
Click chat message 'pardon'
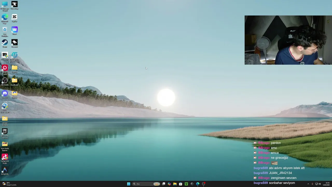click(276, 143)
